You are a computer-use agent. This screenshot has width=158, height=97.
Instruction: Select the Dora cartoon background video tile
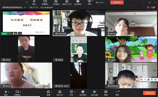click(131, 49)
